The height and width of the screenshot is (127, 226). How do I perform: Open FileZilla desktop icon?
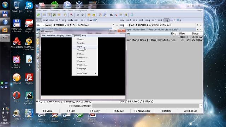(x=29, y=79)
